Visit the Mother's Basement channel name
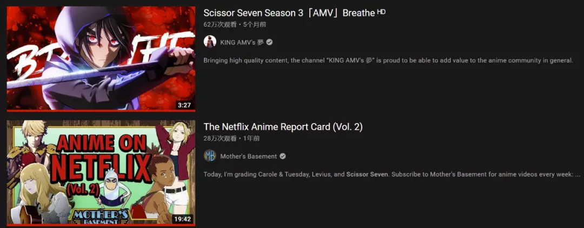The image size is (584, 228). [x=248, y=156]
